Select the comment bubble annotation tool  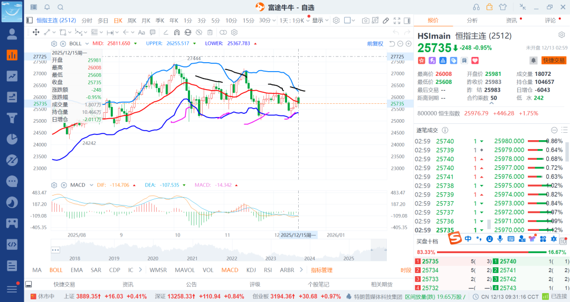[x=153, y=32]
